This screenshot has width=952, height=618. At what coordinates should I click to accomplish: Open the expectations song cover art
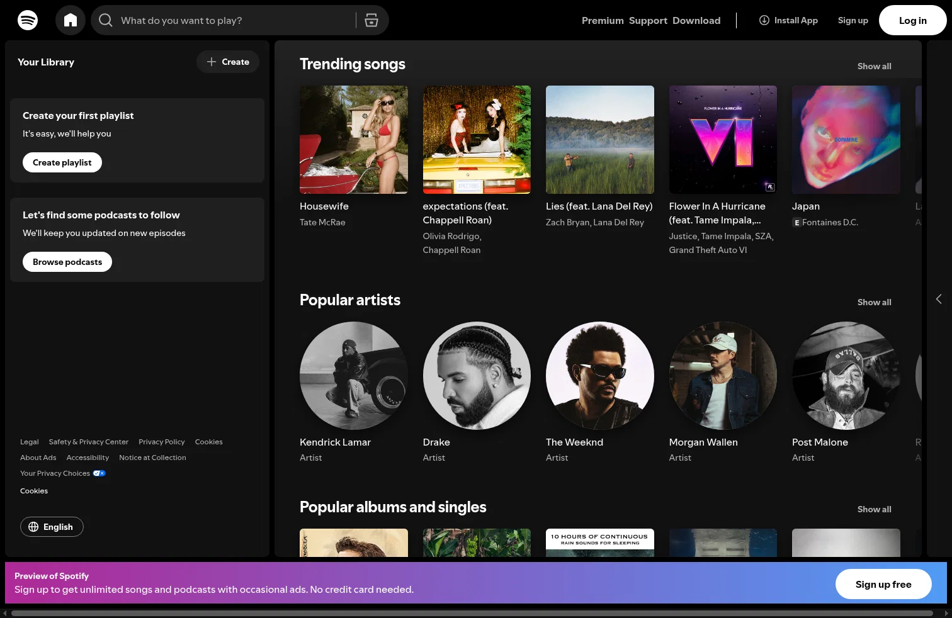[x=477, y=140]
